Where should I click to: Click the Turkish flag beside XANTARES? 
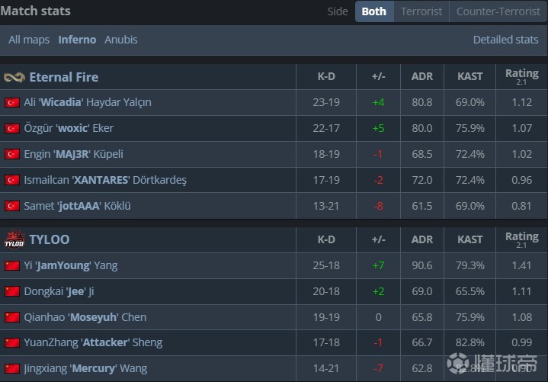[12, 180]
